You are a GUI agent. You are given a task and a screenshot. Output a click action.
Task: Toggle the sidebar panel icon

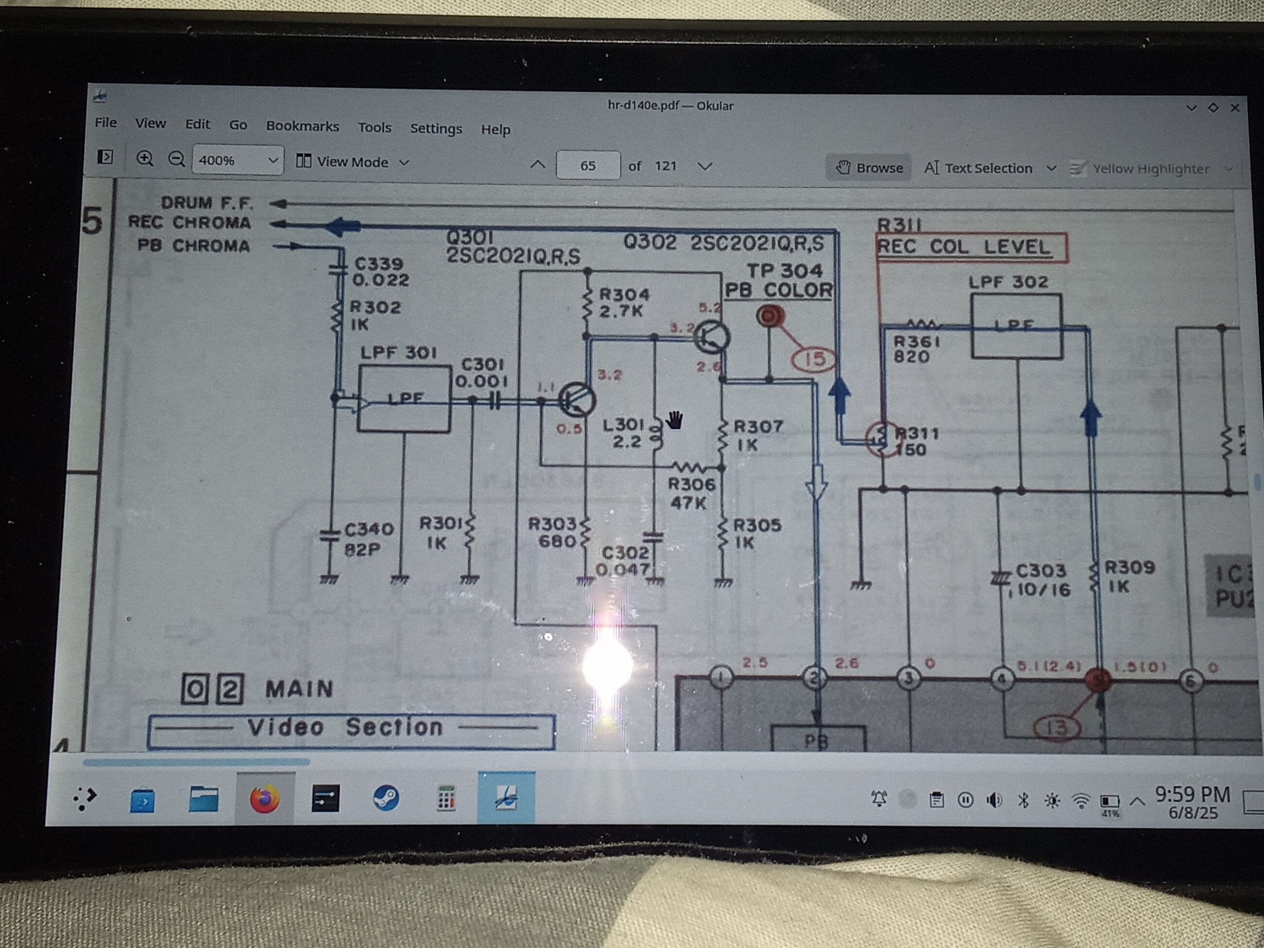(105, 157)
